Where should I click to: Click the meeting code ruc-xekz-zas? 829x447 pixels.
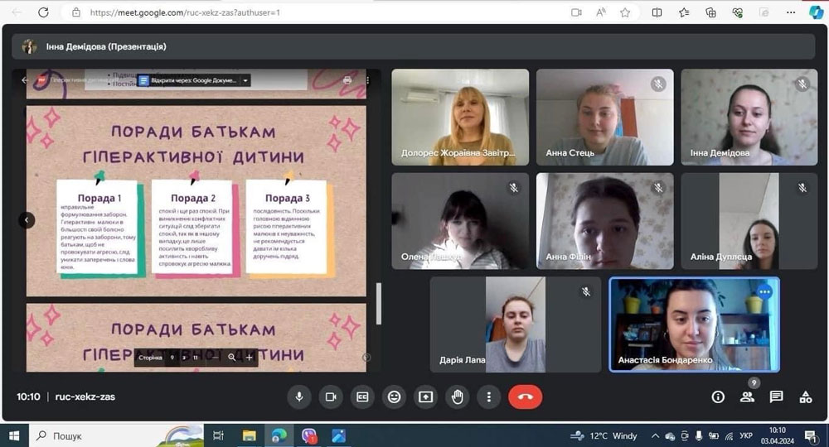point(85,397)
